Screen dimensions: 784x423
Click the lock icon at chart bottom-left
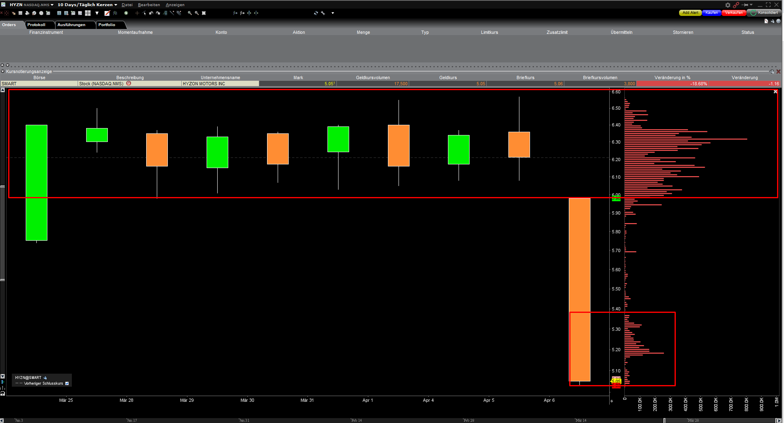tap(2, 394)
